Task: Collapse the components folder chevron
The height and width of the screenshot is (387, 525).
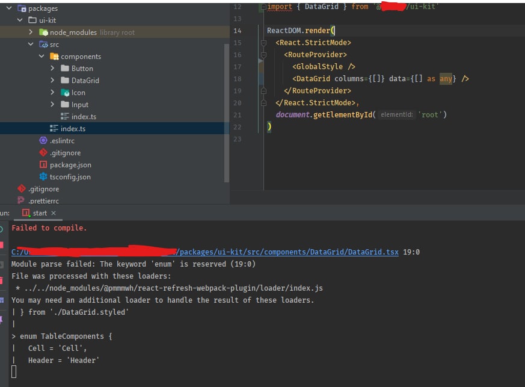Action: [41, 56]
